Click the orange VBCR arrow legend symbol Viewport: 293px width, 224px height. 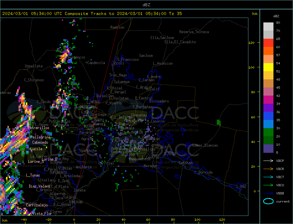(x=268, y=169)
